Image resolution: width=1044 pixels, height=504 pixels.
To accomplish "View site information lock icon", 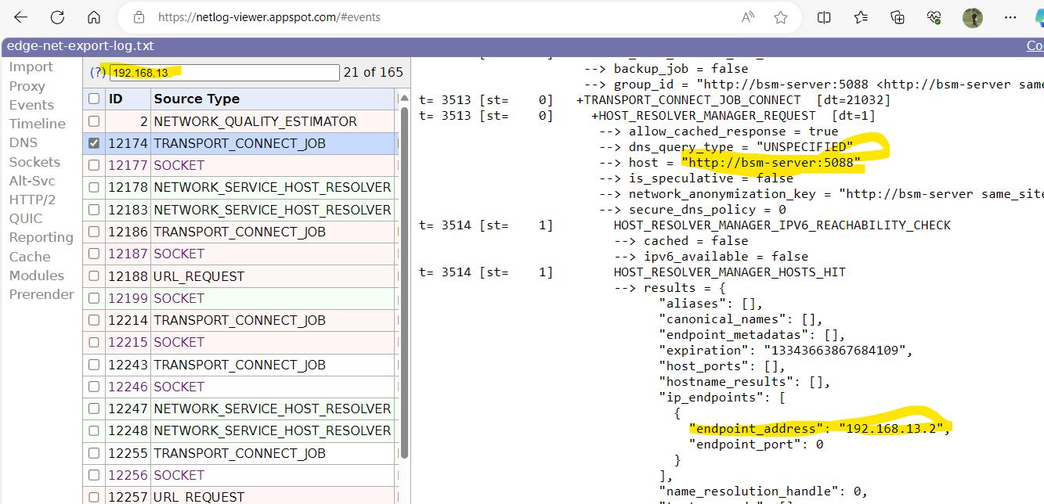I will (139, 17).
